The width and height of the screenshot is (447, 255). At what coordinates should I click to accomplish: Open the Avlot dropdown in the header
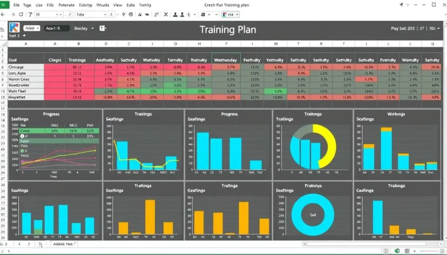pos(32,28)
